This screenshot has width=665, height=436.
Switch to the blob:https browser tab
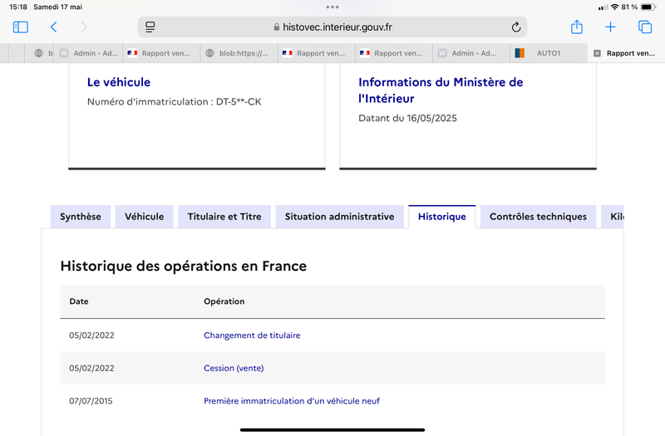(x=239, y=53)
